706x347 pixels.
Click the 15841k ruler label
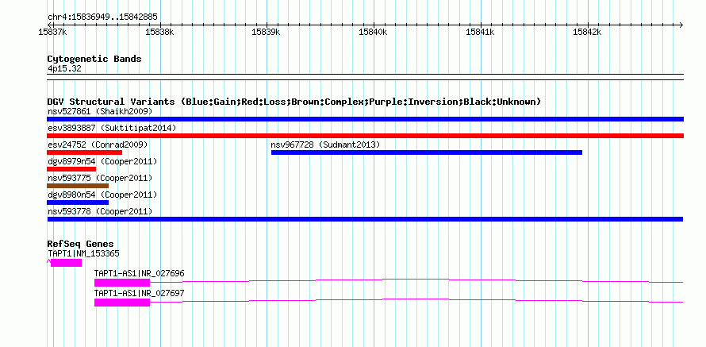point(480,32)
